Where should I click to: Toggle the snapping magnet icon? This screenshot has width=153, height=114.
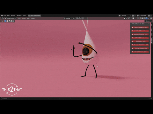click(77, 18)
